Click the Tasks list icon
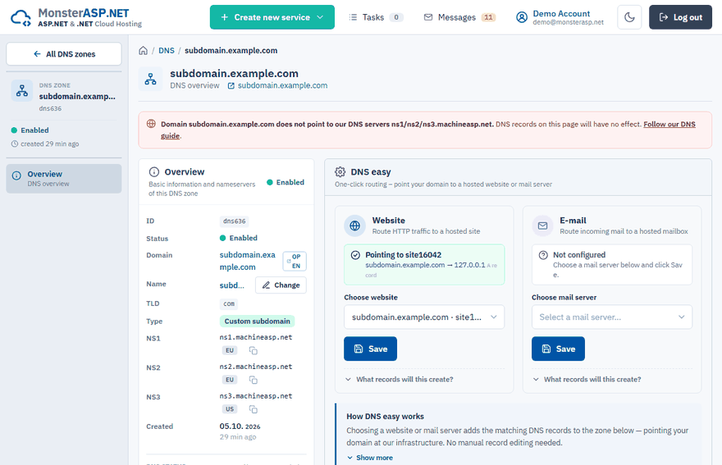This screenshot has width=722, height=465. (x=353, y=17)
